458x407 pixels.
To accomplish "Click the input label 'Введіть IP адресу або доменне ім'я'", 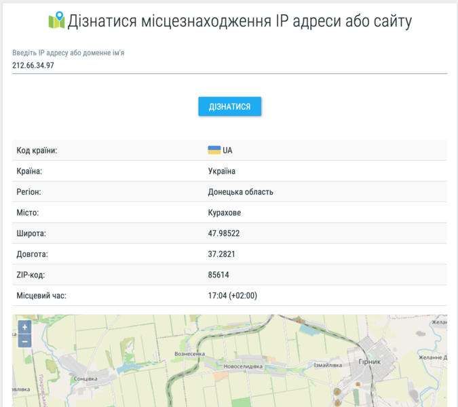I will tap(68, 53).
